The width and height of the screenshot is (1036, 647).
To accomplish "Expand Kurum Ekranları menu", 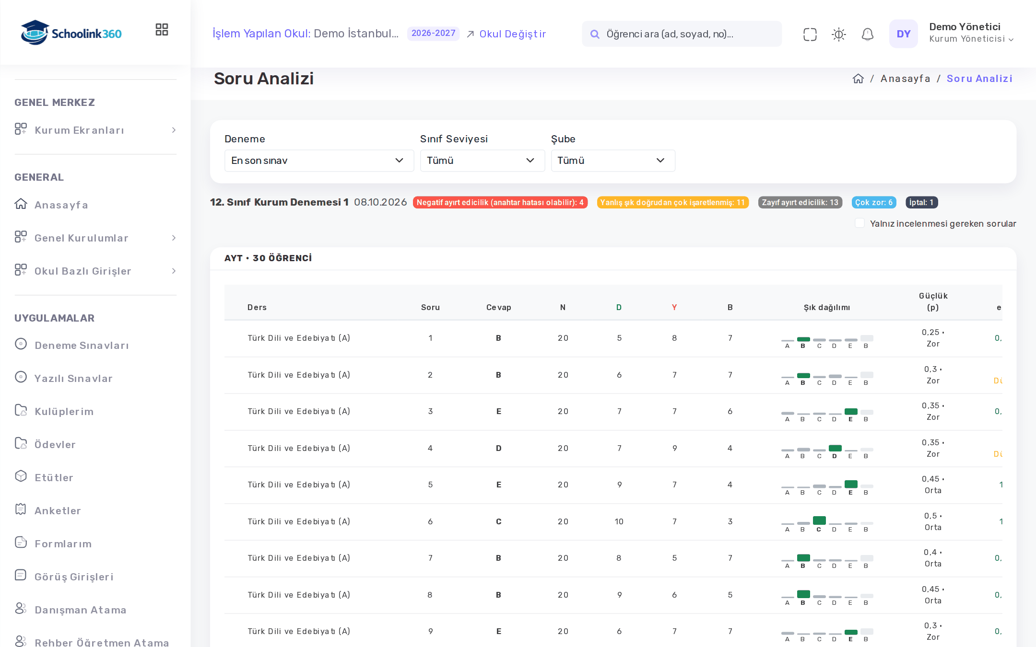I will [x=95, y=130].
